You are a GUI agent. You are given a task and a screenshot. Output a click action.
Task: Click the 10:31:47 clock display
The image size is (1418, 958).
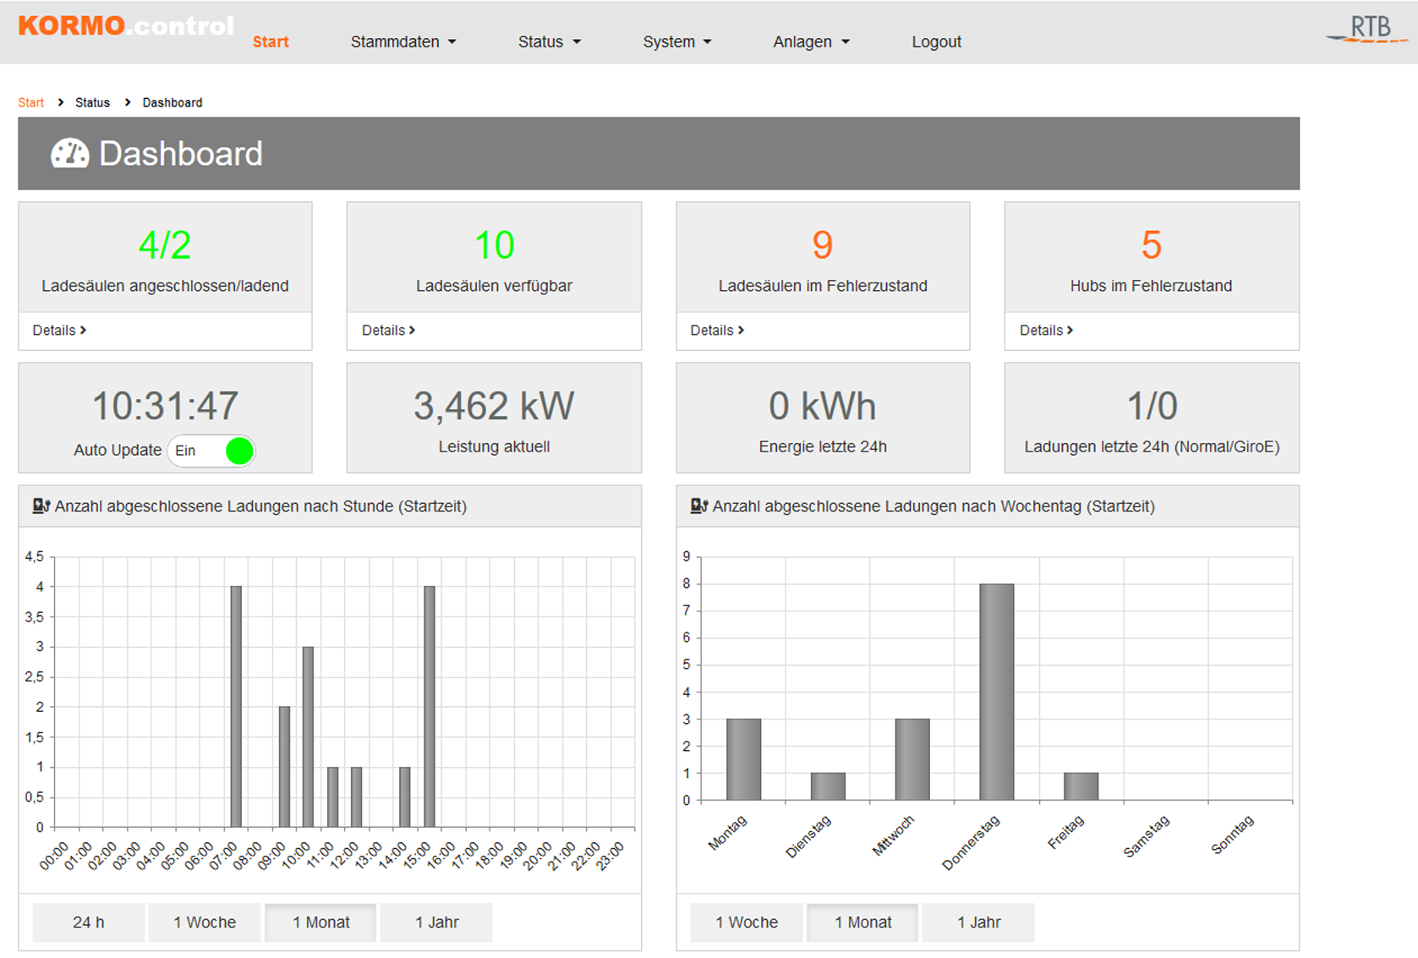click(x=165, y=406)
